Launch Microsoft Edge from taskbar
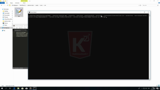This screenshot has width=160, height=90. [14, 88]
